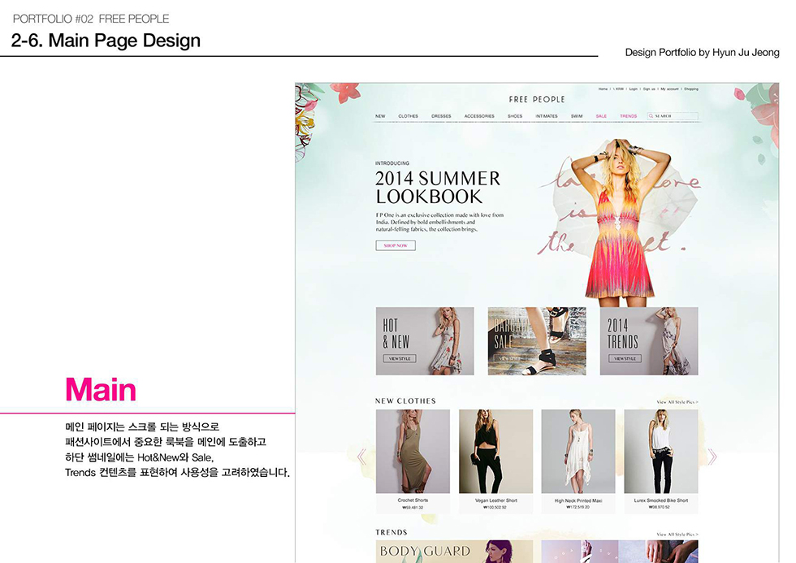This screenshot has height=563, width=796.
Task: Select the INTIMATES navigation tab
Action: click(547, 115)
